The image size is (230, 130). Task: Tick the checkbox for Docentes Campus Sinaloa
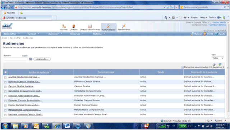pos(5,101)
